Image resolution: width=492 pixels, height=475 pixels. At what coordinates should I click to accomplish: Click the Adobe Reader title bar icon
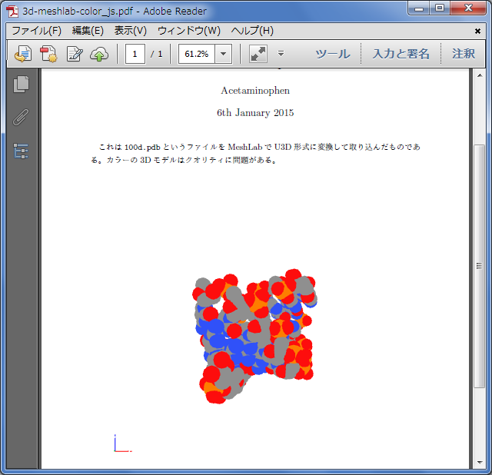(12, 12)
